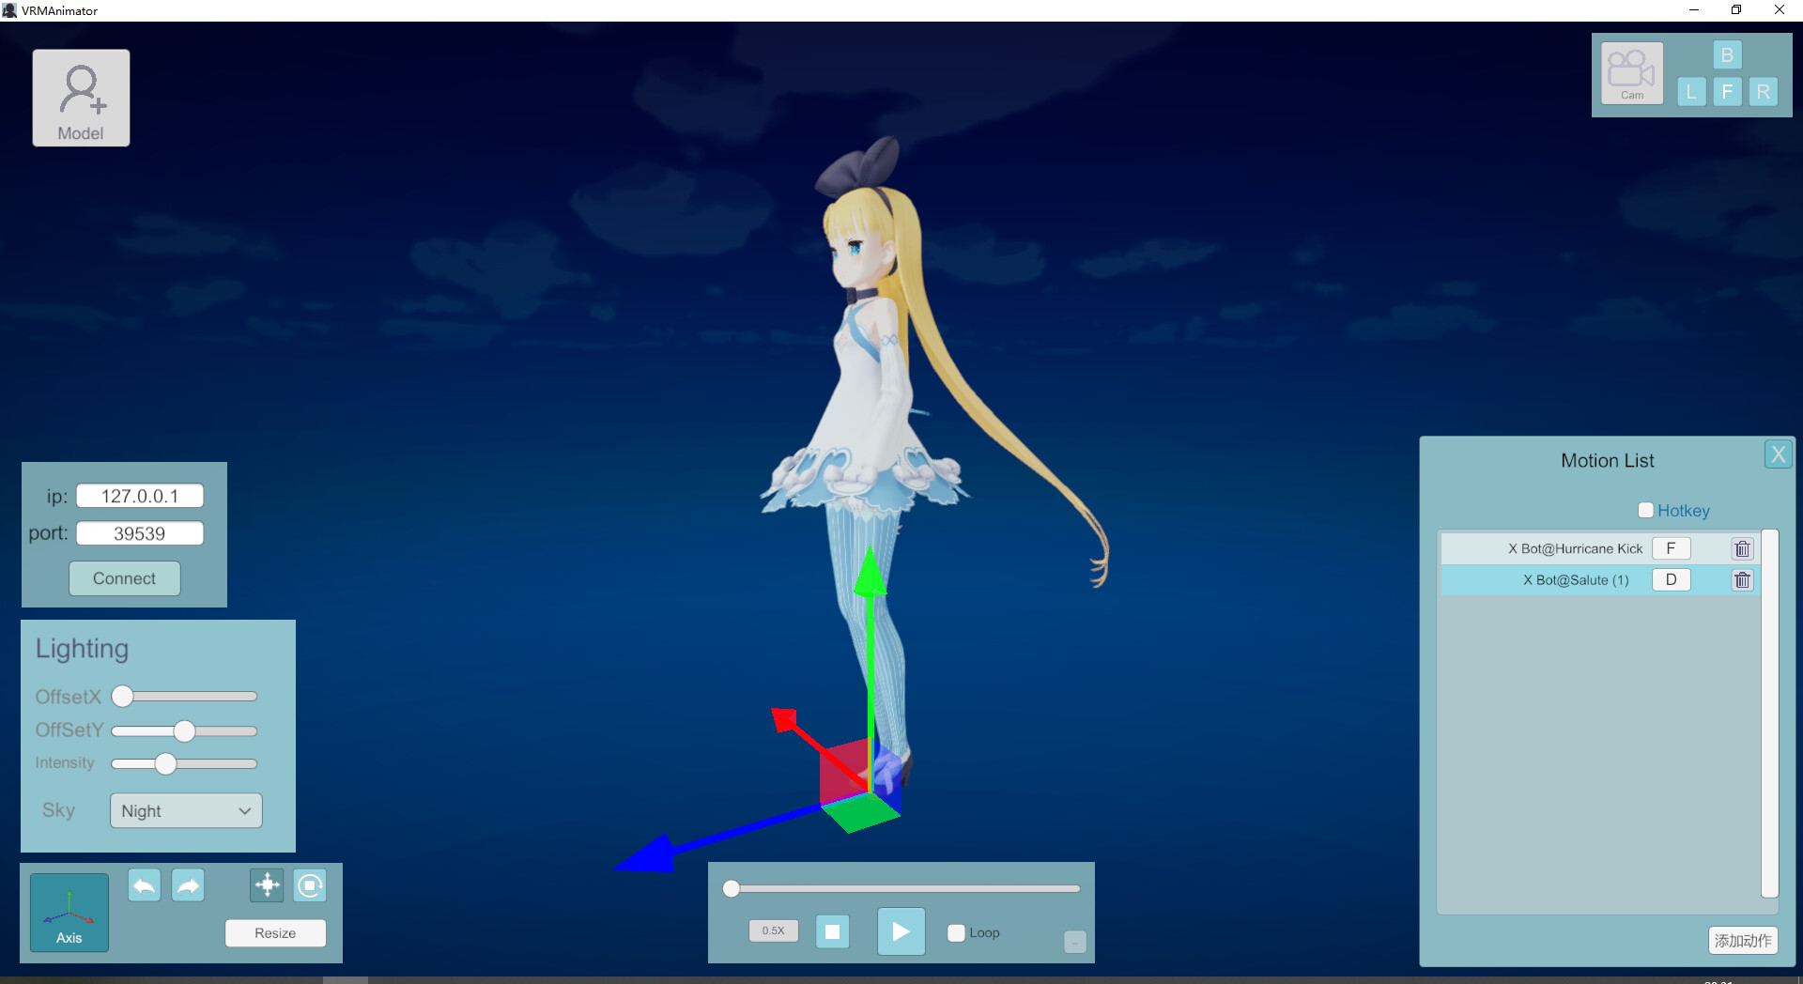The image size is (1803, 984).
Task: Adjust the lighting Intensity slider
Action: coord(167,763)
